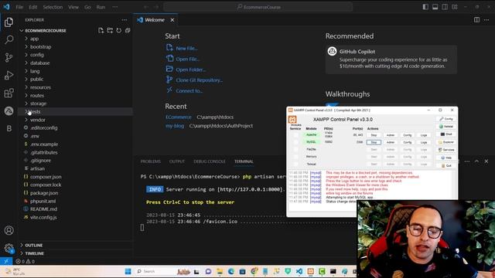Toggle the Tomcat service checkbox in XAMPP

[x=295, y=164]
